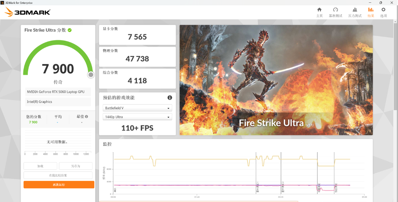Click the vertical scrollbar thumb
This screenshot has width=398, height=202.
(396, 67)
